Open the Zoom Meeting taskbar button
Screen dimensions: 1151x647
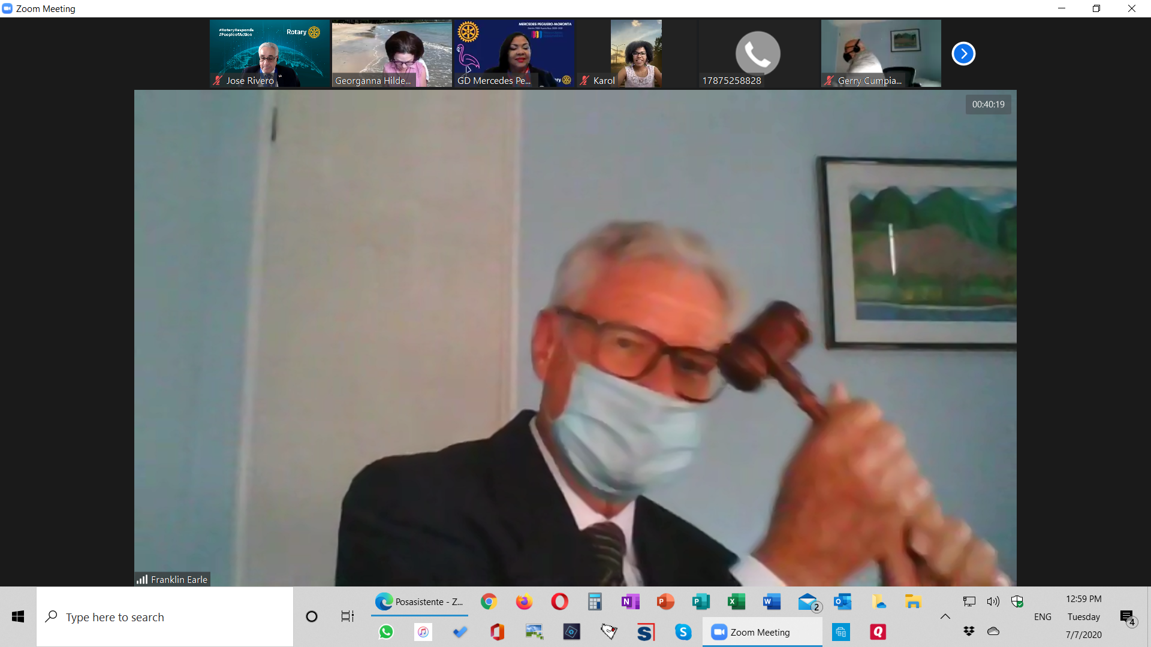[x=761, y=632]
